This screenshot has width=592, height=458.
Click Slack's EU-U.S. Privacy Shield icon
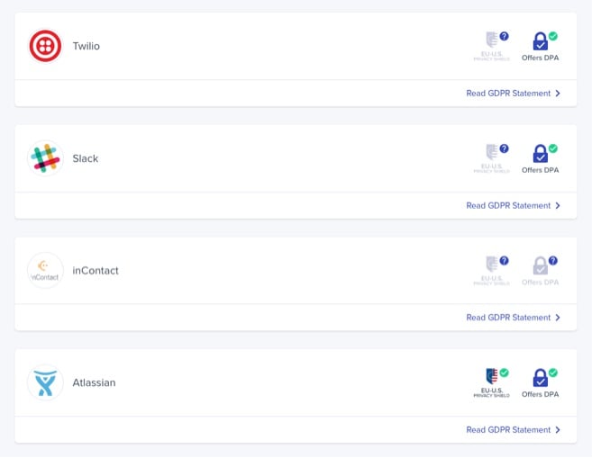[492, 154]
